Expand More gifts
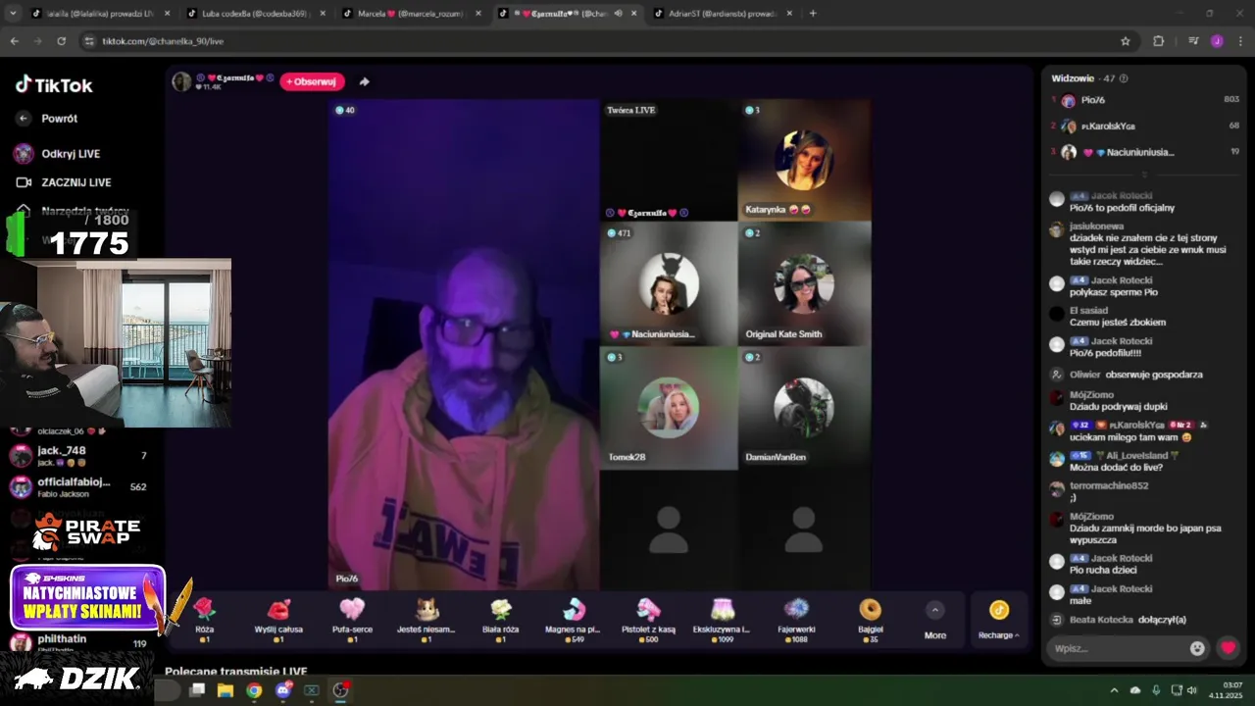This screenshot has width=1255, height=706. (x=935, y=620)
